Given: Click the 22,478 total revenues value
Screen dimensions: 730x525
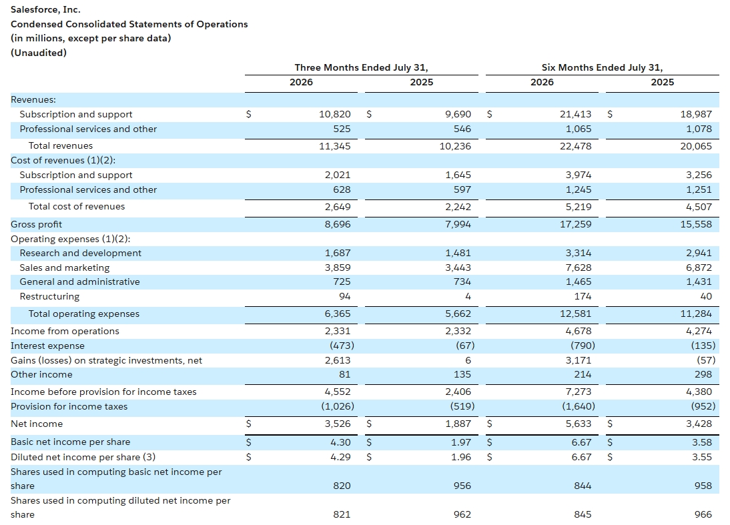Looking at the screenshot, I should point(575,146).
